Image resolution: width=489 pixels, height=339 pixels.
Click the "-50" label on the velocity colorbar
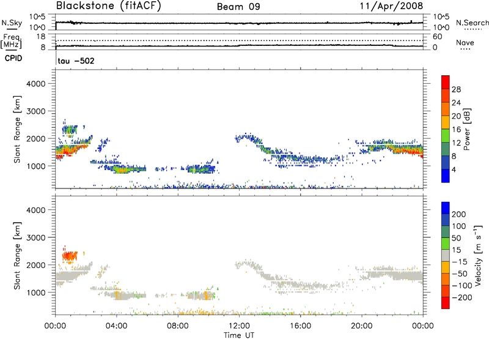[460, 274]
